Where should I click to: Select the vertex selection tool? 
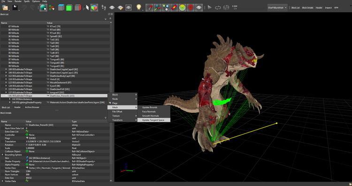[52, 8]
